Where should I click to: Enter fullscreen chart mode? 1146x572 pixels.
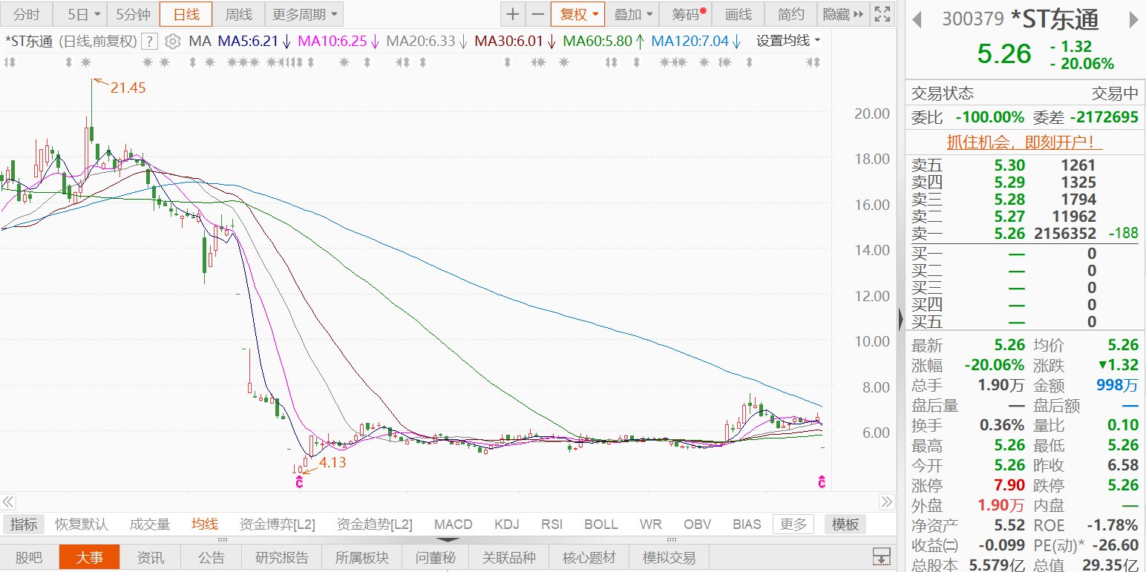point(882,14)
